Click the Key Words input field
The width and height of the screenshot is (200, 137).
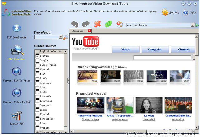tap(47, 37)
